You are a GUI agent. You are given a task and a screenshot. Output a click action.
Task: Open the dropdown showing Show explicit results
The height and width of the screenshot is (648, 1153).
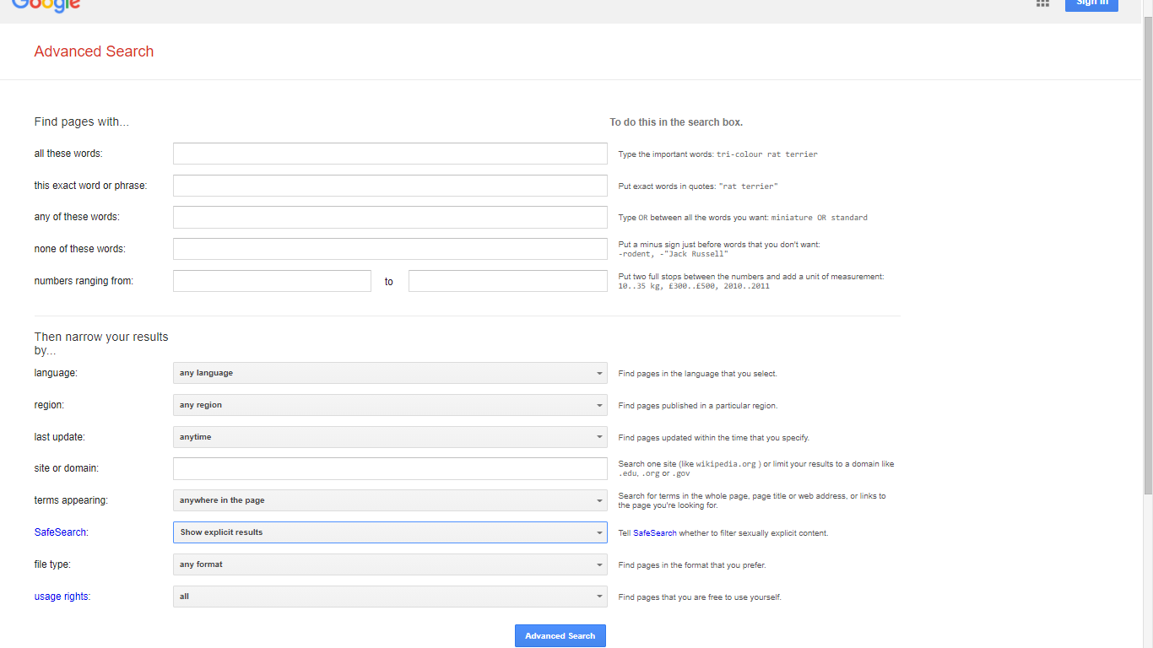[x=390, y=532]
